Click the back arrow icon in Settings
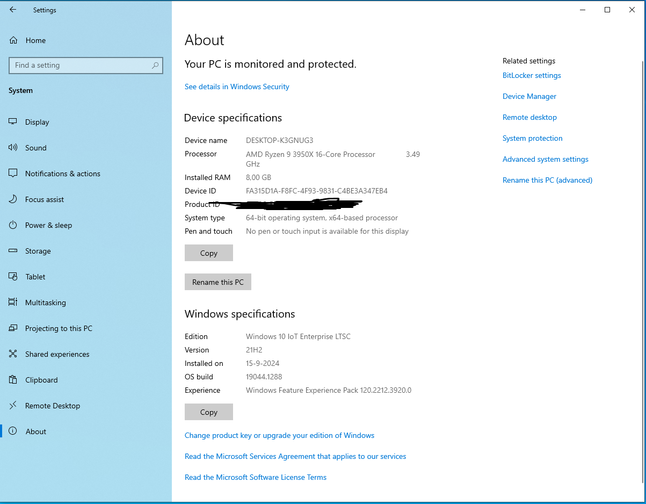The height and width of the screenshot is (504, 646). click(x=13, y=10)
